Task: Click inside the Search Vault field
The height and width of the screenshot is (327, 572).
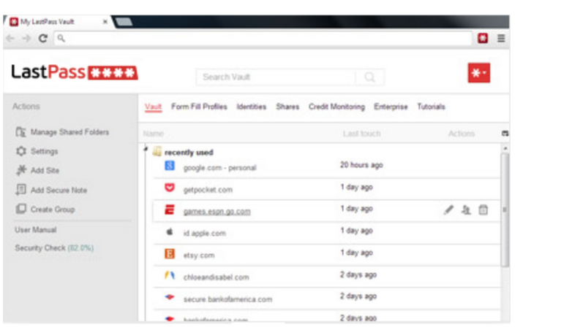Action: pos(276,77)
